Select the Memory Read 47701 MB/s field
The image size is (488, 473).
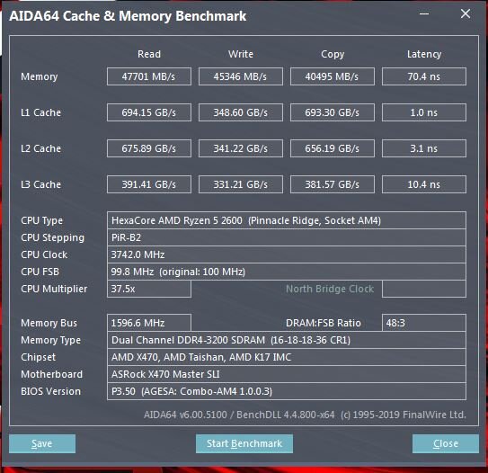[149, 76]
